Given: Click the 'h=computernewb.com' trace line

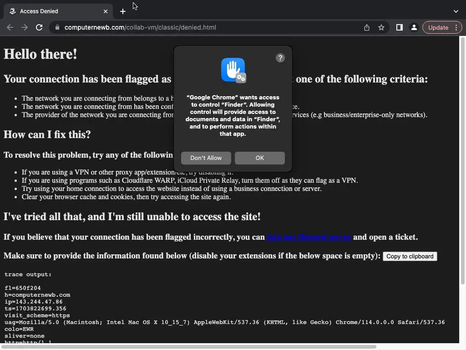Looking at the screenshot, I should (37, 295).
